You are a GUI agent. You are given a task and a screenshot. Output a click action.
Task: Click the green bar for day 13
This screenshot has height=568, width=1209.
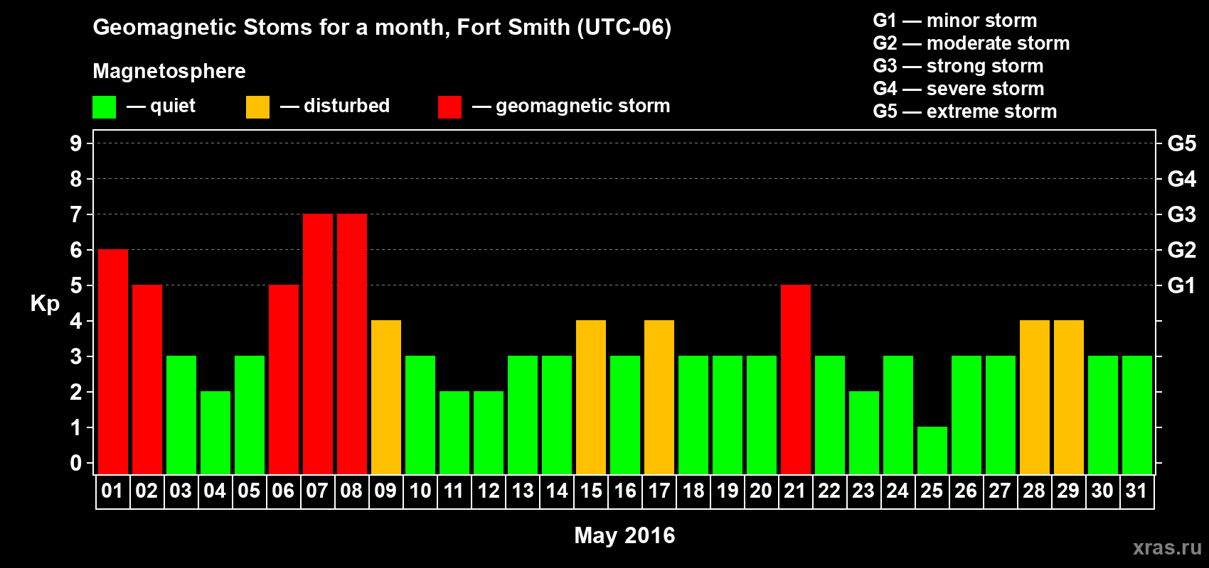point(523,415)
